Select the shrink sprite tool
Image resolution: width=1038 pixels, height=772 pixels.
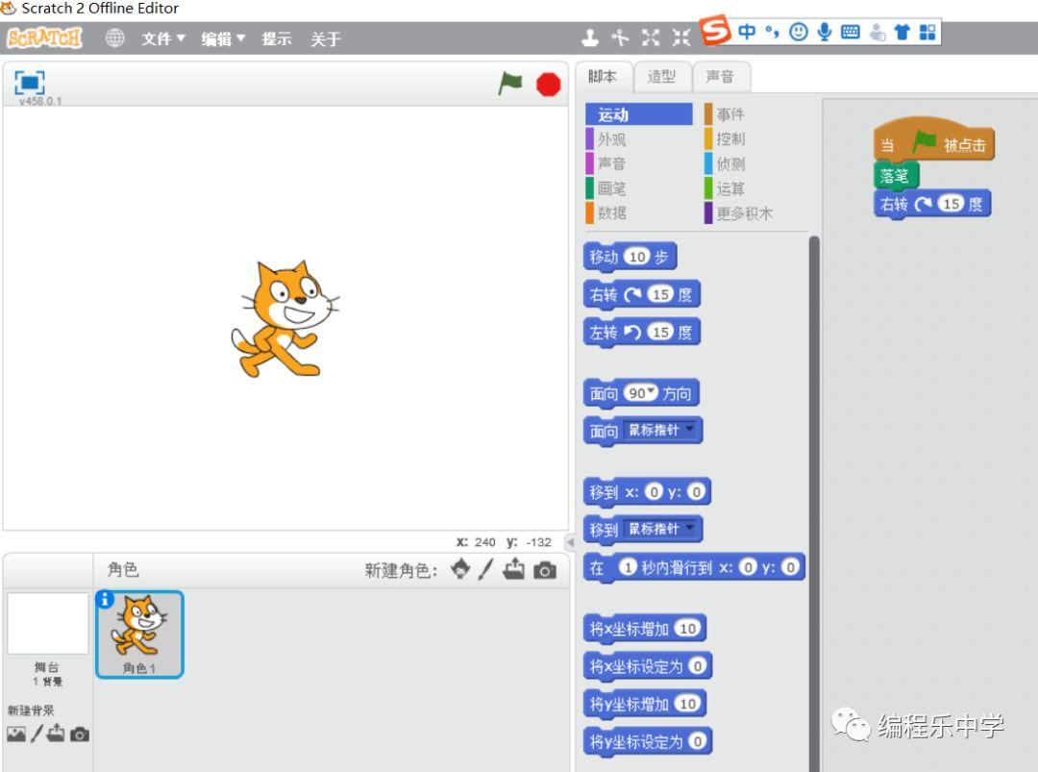(x=681, y=37)
